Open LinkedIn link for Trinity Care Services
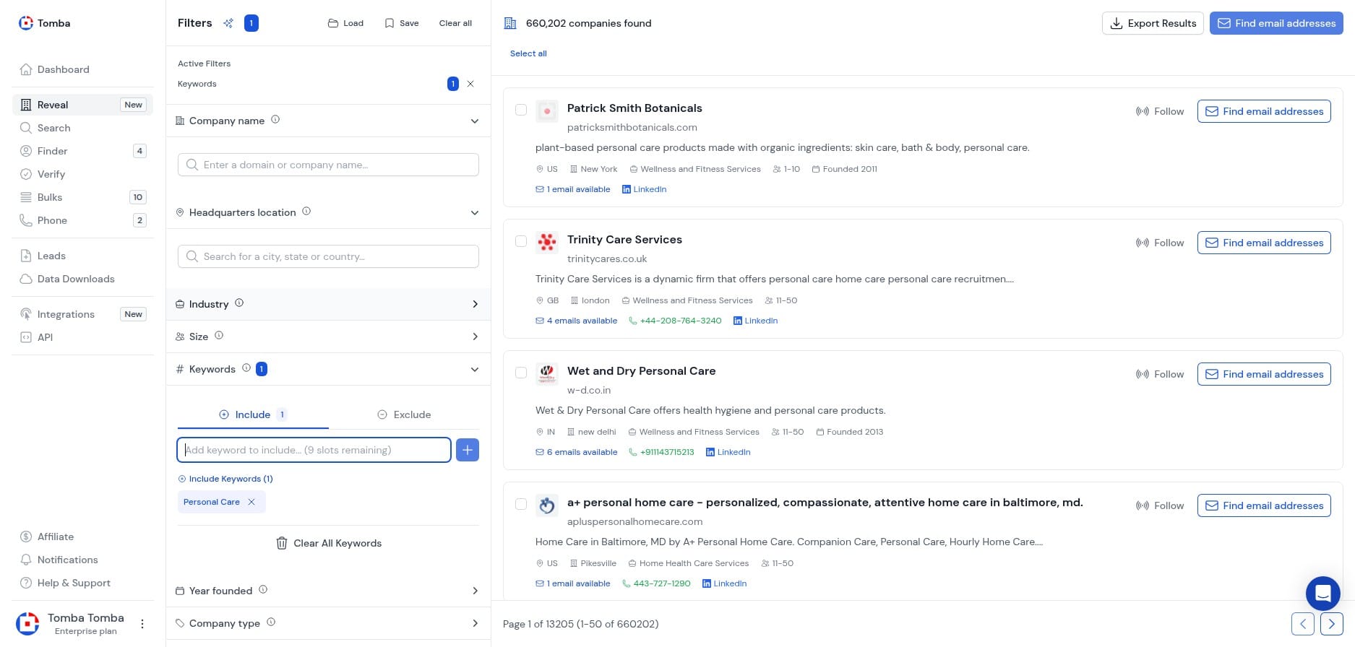 756,321
